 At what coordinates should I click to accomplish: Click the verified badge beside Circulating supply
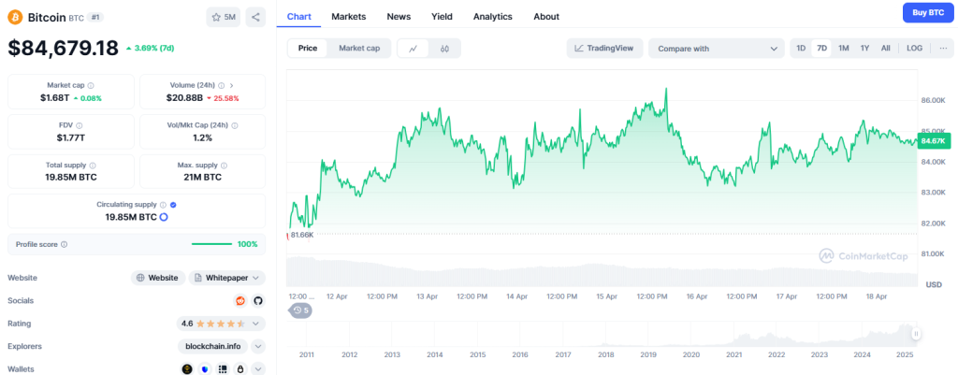point(173,205)
